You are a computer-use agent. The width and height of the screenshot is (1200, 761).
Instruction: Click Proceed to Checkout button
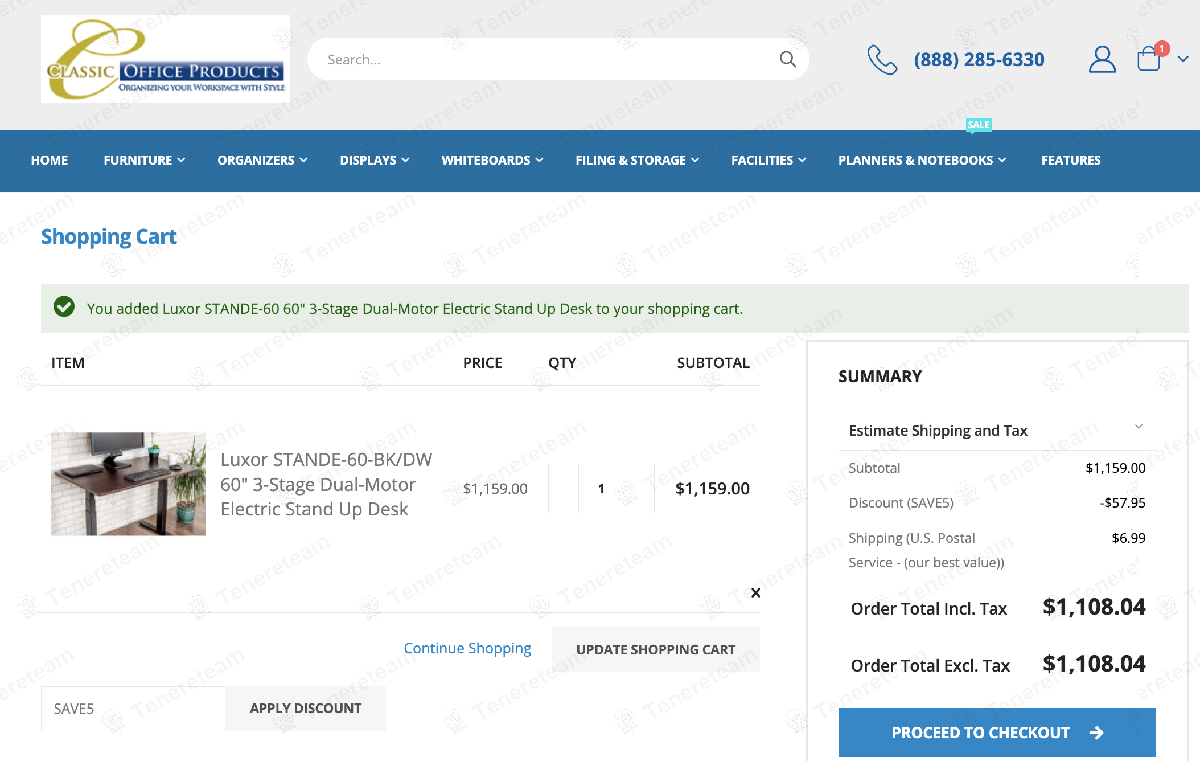[997, 733]
